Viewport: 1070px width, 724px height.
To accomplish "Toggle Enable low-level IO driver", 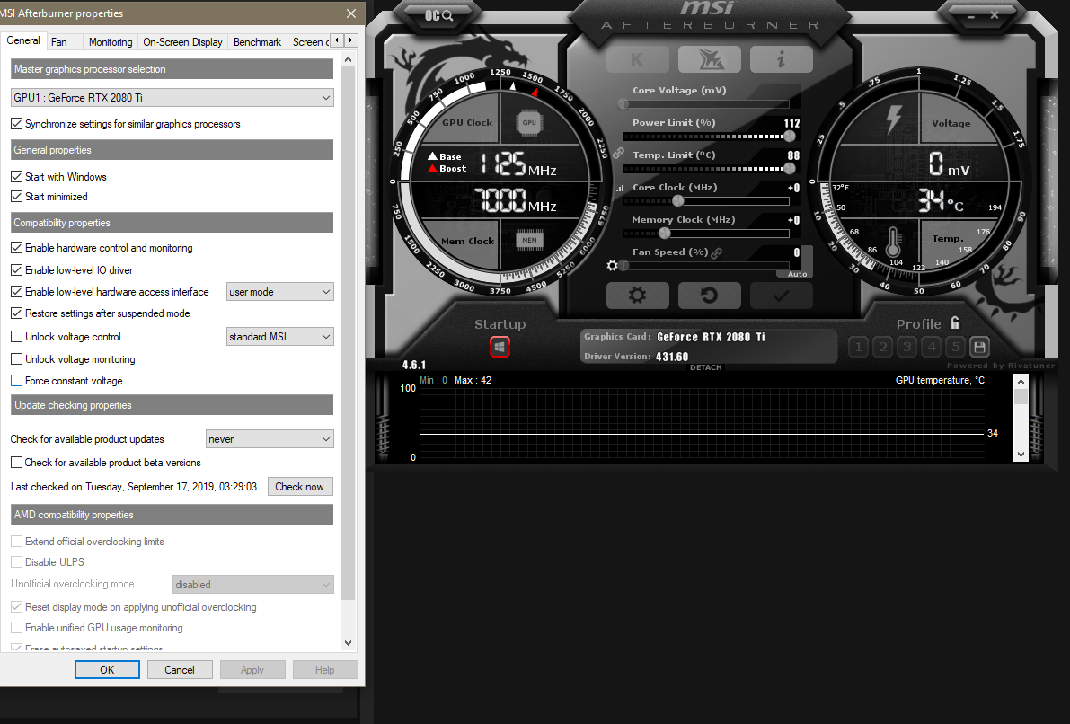I will tap(17, 270).
